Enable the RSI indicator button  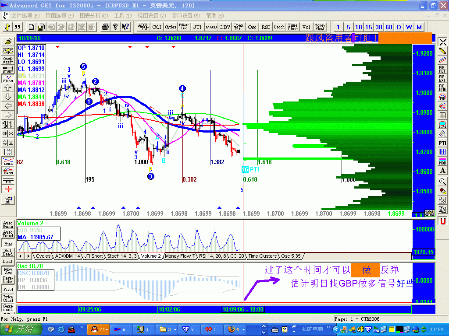coord(265,26)
